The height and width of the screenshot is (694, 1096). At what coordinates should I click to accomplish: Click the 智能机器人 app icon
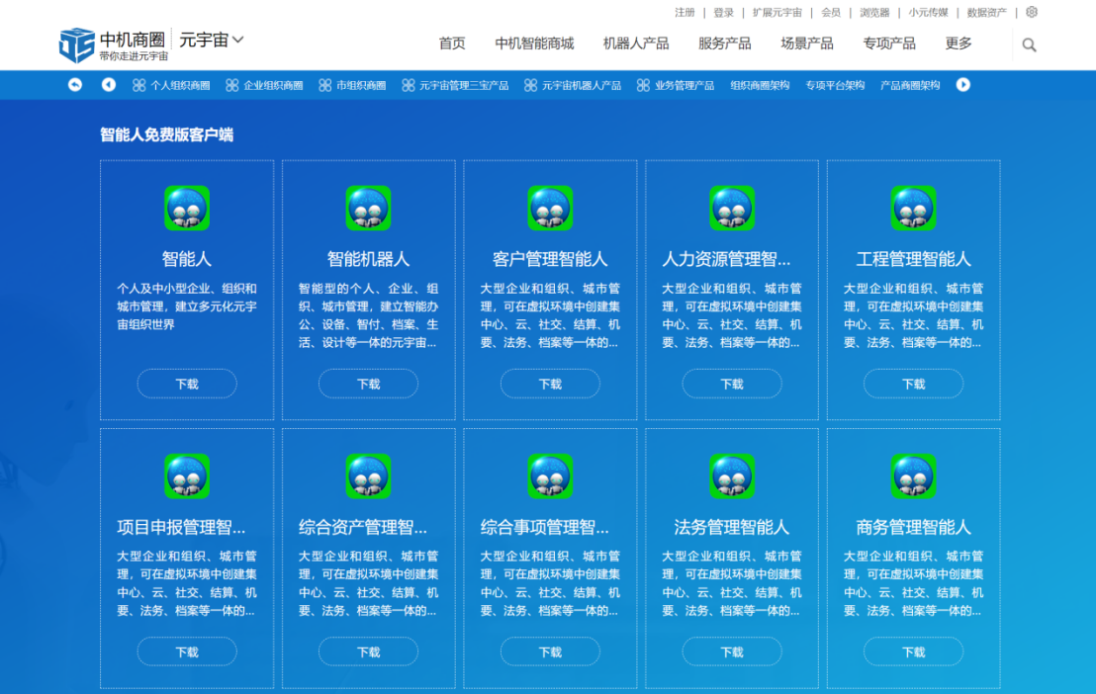[x=368, y=208]
